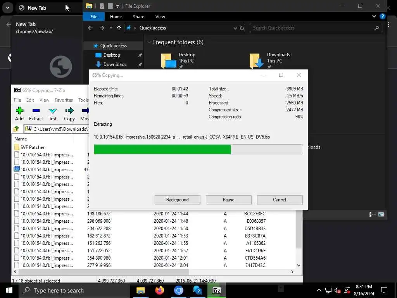Image resolution: width=397 pixels, height=298 pixels.
Task: Click the muted volume tray icon
Action: click(337, 290)
